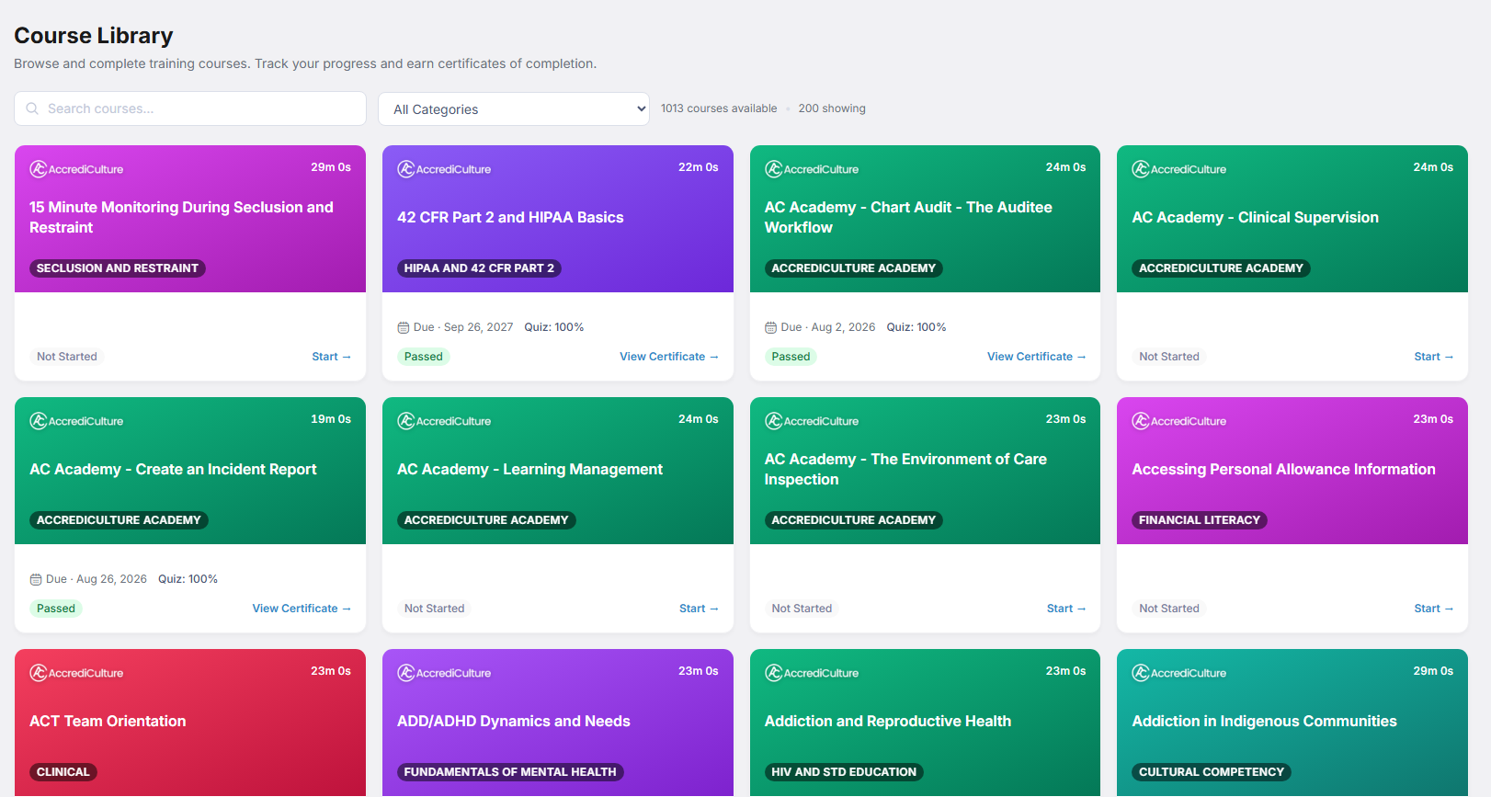Click the FUNDAMENTALS OF MENTAL HEALTH tag

510,772
